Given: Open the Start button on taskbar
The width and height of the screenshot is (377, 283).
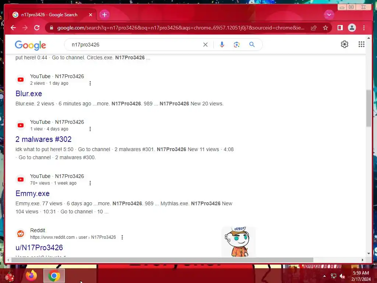Looking at the screenshot, I should (10, 276).
